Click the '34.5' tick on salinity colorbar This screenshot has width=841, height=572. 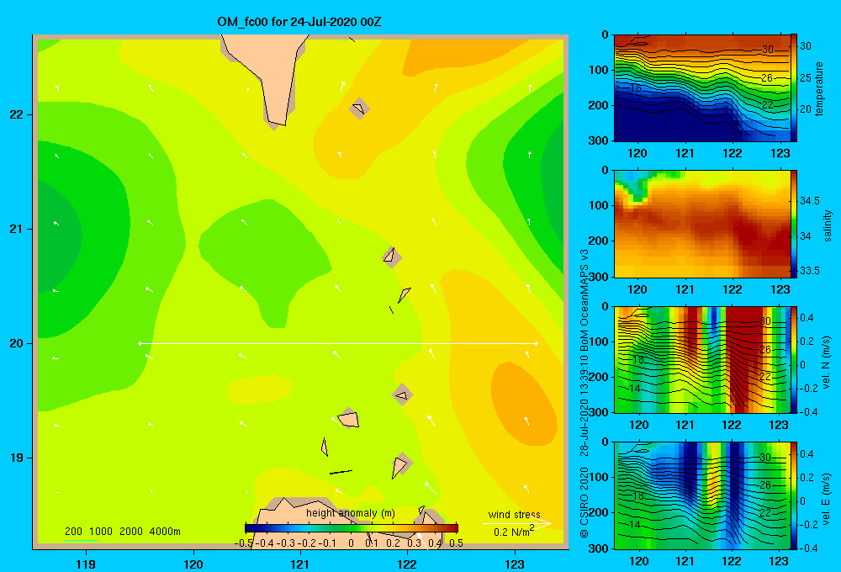[810, 201]
